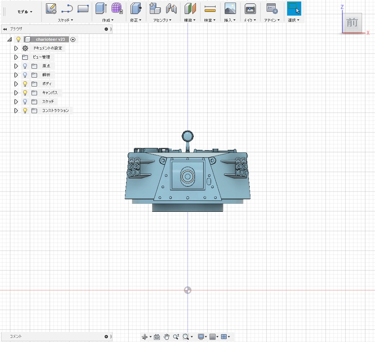The height and width of the screenshot is (342, 375).
Task: Click the Measure ruler icon
Action: point(210,8)
